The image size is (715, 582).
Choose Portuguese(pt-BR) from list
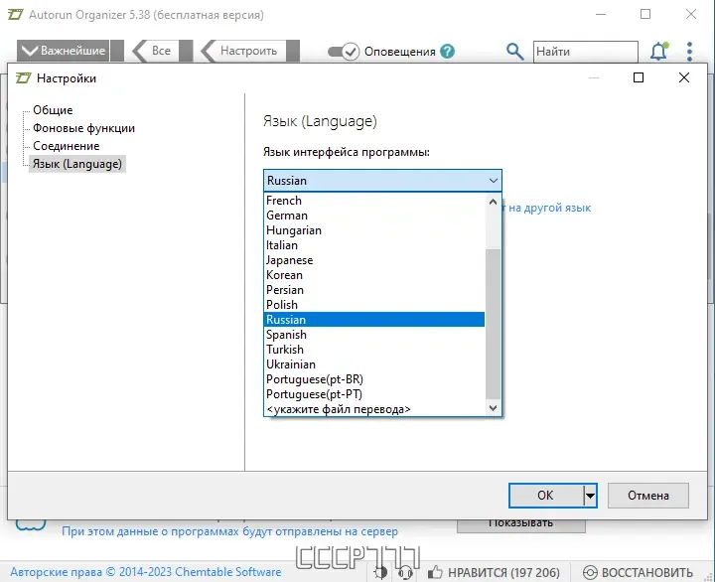pos(374,379)
